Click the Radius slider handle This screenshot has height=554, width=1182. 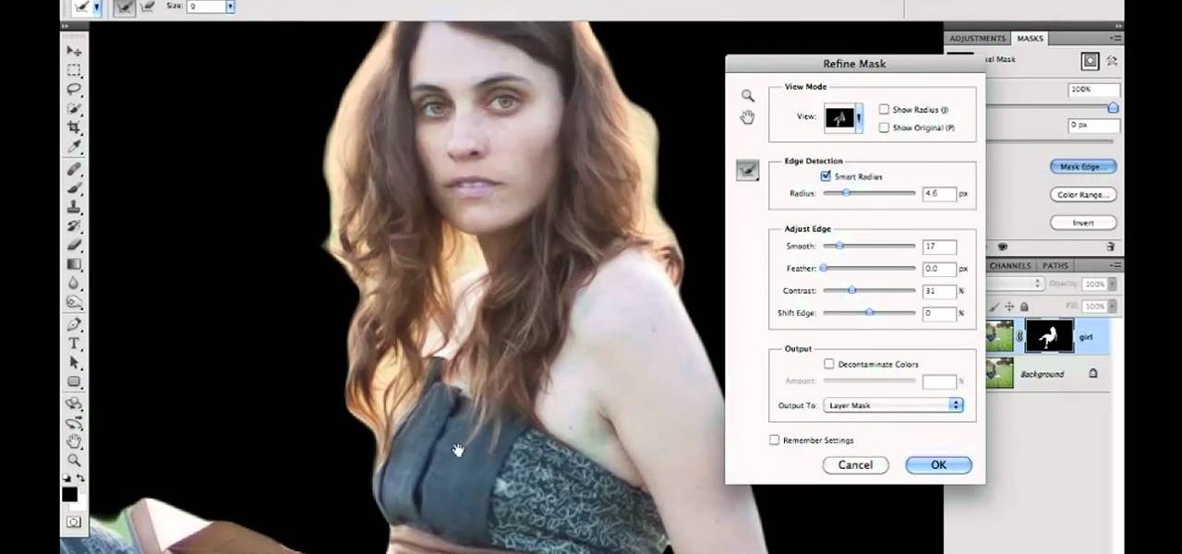click(x=846, y=193)
